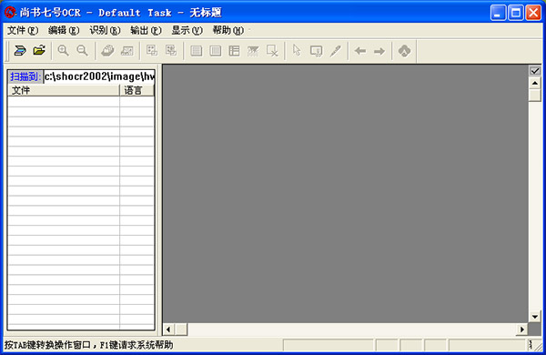Open the 显示(V) menu
The height and width of the screenshot is (355, 546).
click(x=187, y=31)
